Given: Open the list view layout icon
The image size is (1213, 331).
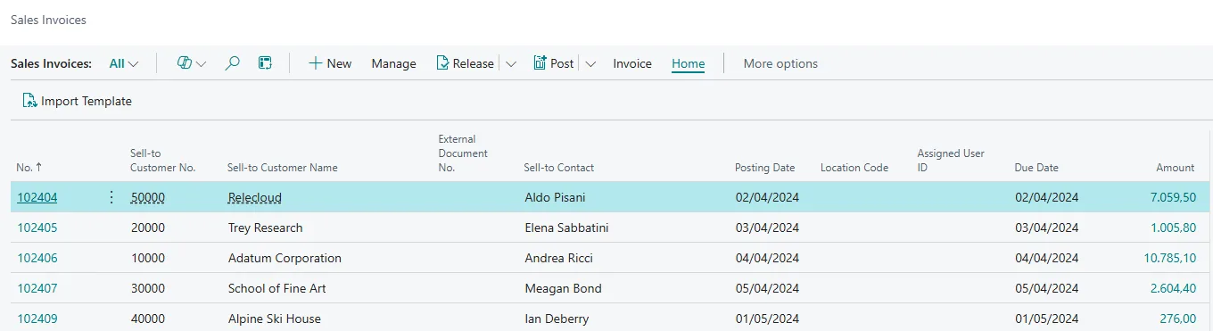Looking at the screenshot, I should click(265, 63).
